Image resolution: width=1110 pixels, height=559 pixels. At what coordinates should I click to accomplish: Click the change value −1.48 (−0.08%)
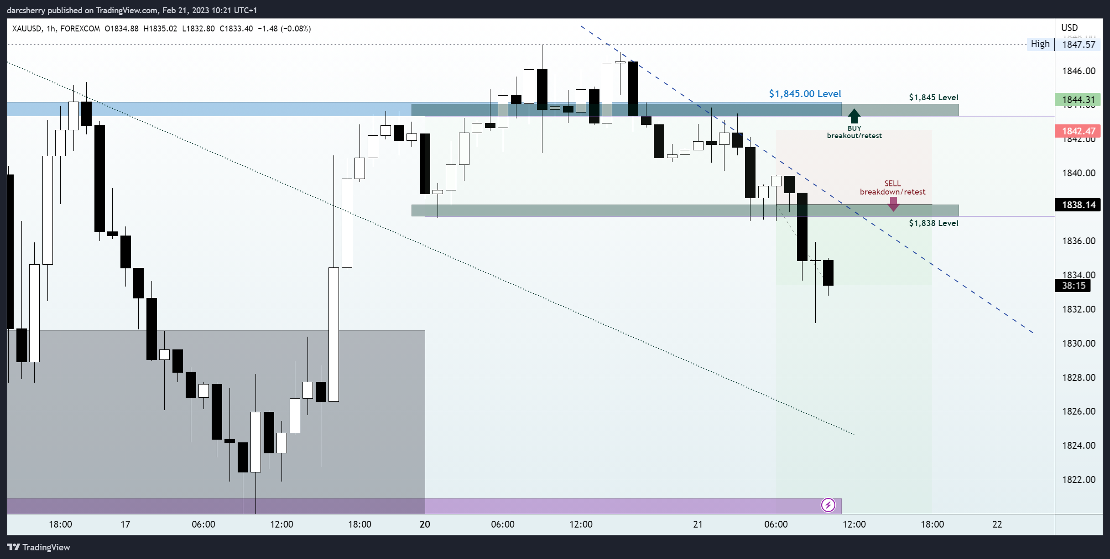284,29
